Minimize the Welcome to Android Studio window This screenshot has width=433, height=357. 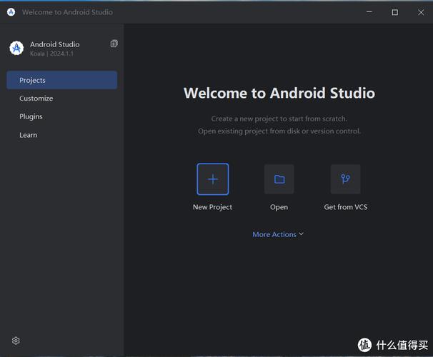pyautogui.click(x=369, y=12)
